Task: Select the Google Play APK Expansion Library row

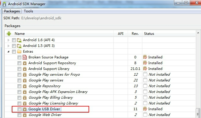Action: (x=100, y=92)
